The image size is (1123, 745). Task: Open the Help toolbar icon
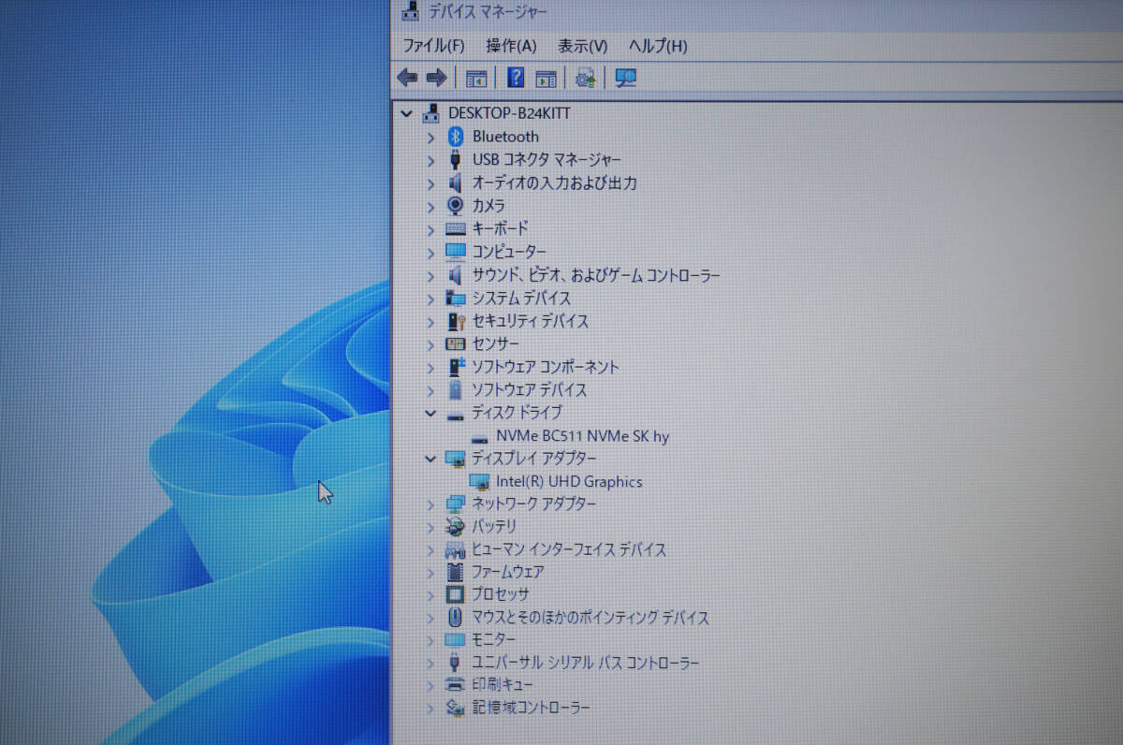coord(516,78)
